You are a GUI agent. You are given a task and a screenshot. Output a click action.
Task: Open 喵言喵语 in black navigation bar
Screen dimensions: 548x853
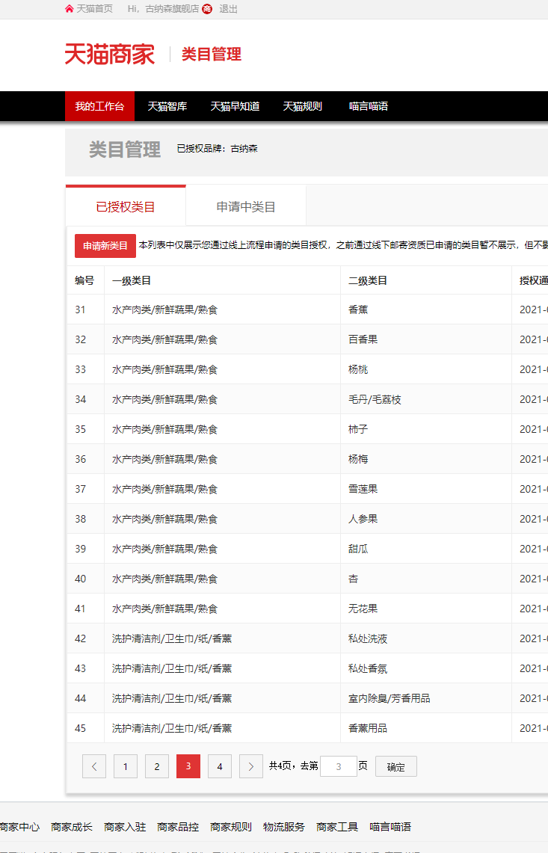coord(369,106)
